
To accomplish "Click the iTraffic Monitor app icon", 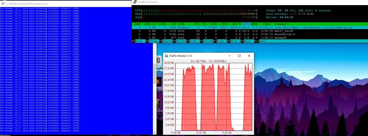I will (167, 56).
